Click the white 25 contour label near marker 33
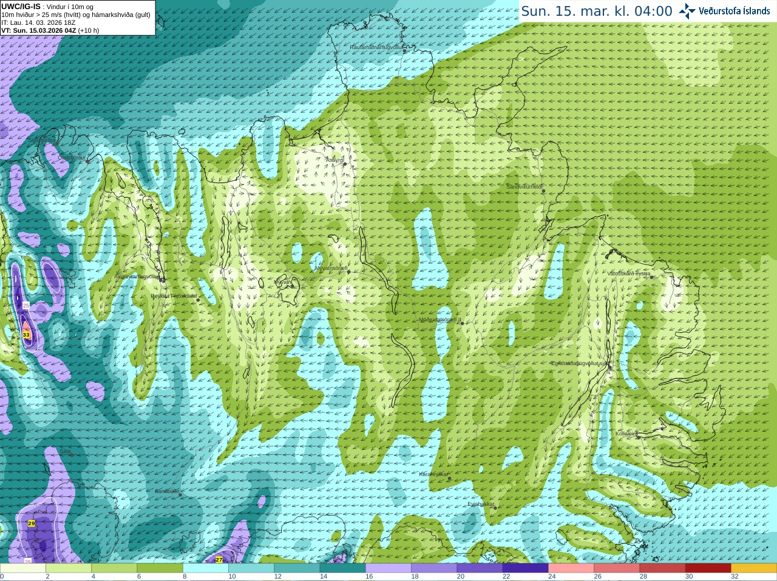 (26, 306)
